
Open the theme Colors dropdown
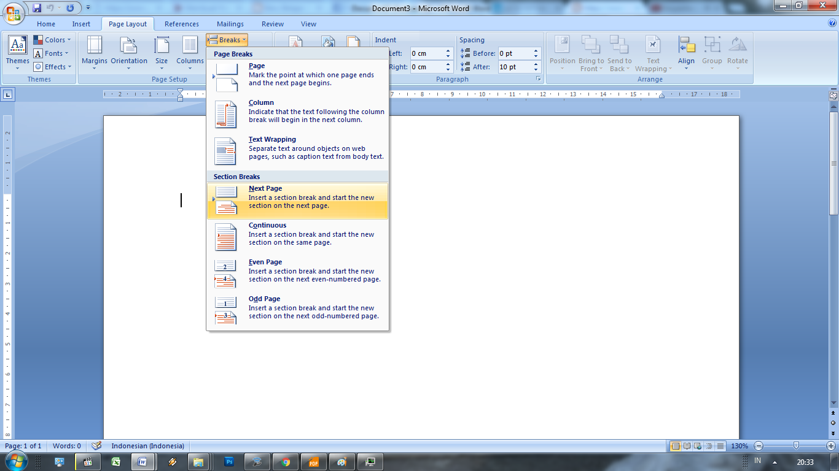tap(52, 40)
